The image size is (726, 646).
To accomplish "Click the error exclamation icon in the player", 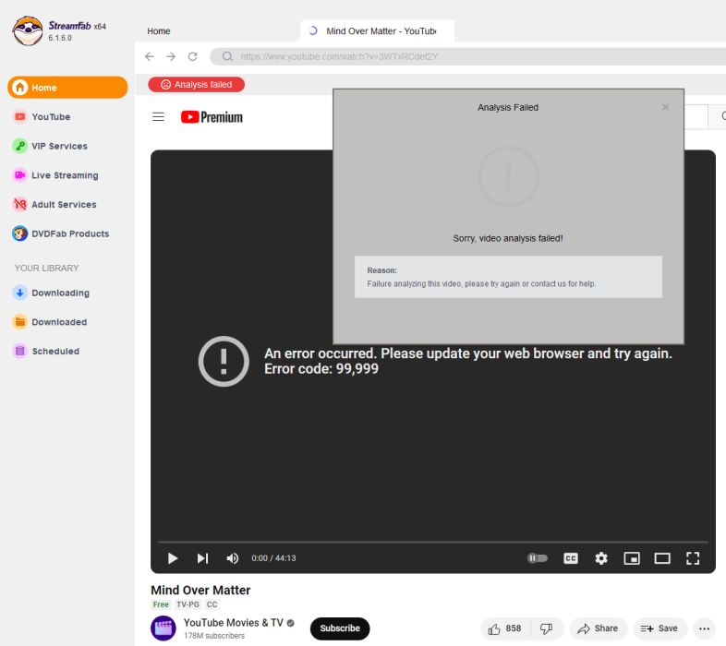I will (x=224, y=362).
